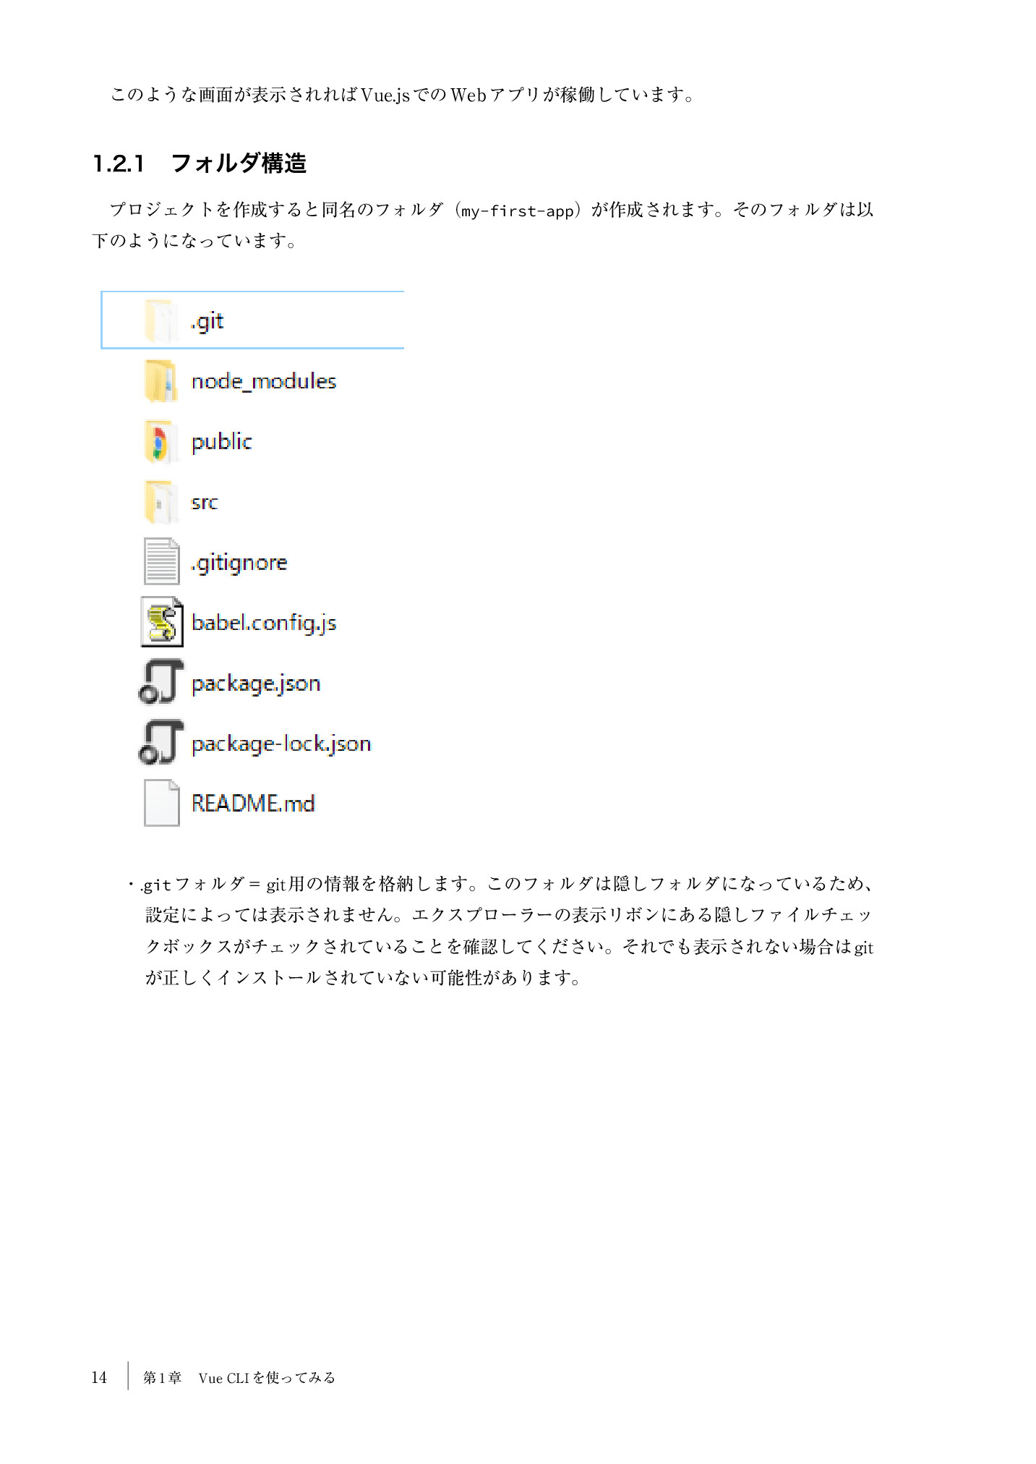Click the package-lock.json file icon
This screenshot has width=1036, height=1464.
point(161,742)
